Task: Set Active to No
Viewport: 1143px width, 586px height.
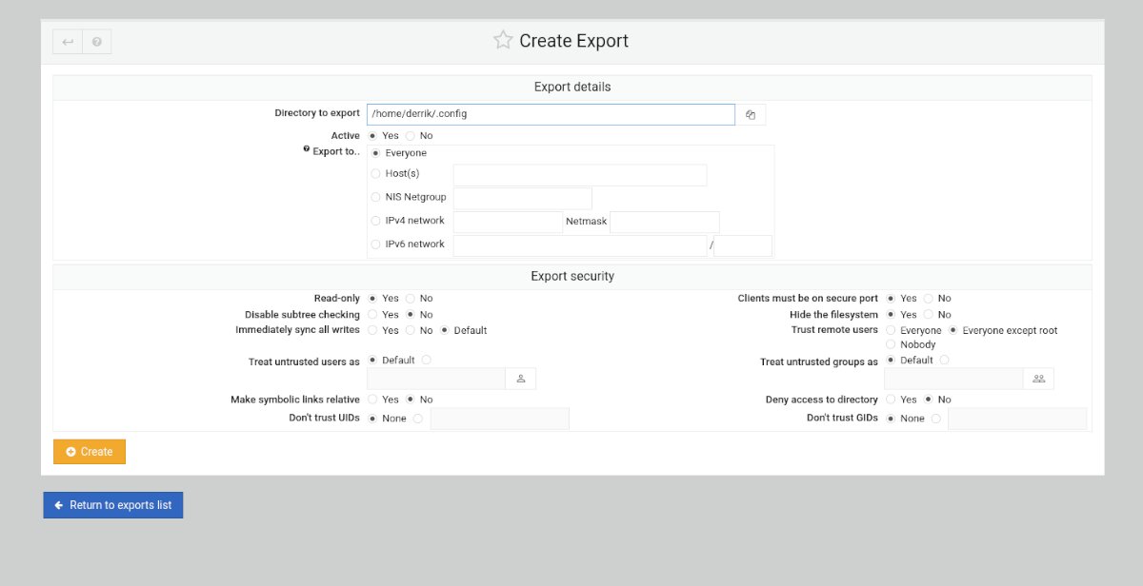Action: point(410,136)
